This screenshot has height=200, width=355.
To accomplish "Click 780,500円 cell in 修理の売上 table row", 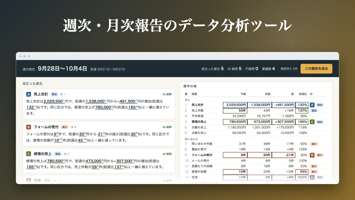I will coord(235,122).
